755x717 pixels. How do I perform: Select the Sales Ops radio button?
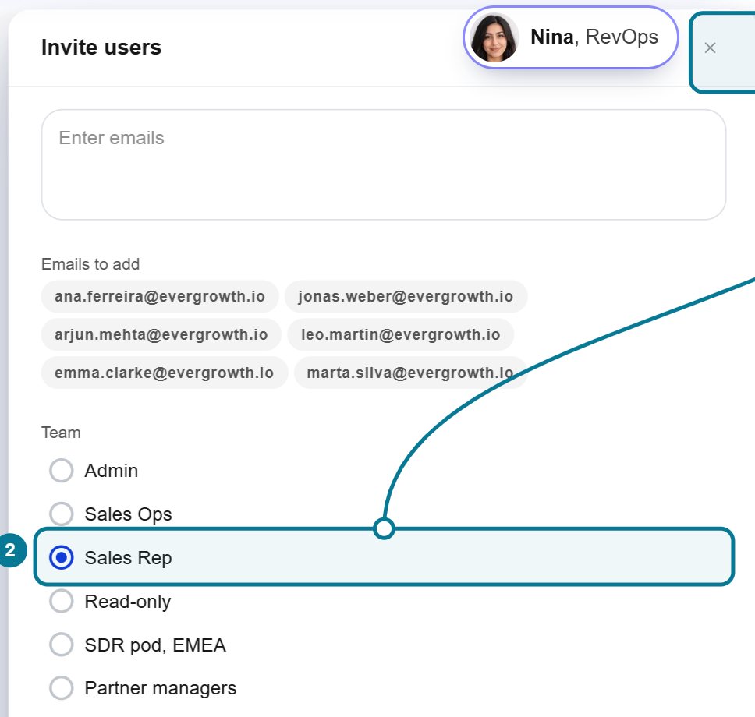pyautogui.click(x=61, y=514)
